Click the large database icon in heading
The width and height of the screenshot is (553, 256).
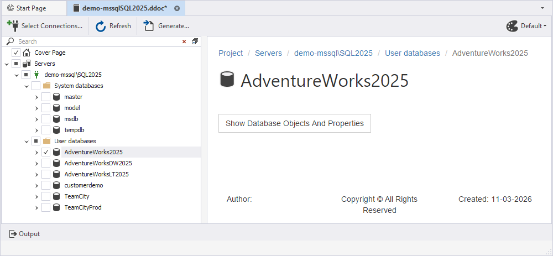[227, 79]
